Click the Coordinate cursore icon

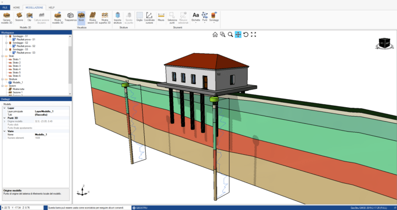pyautogui.click(x=149, y=15)
